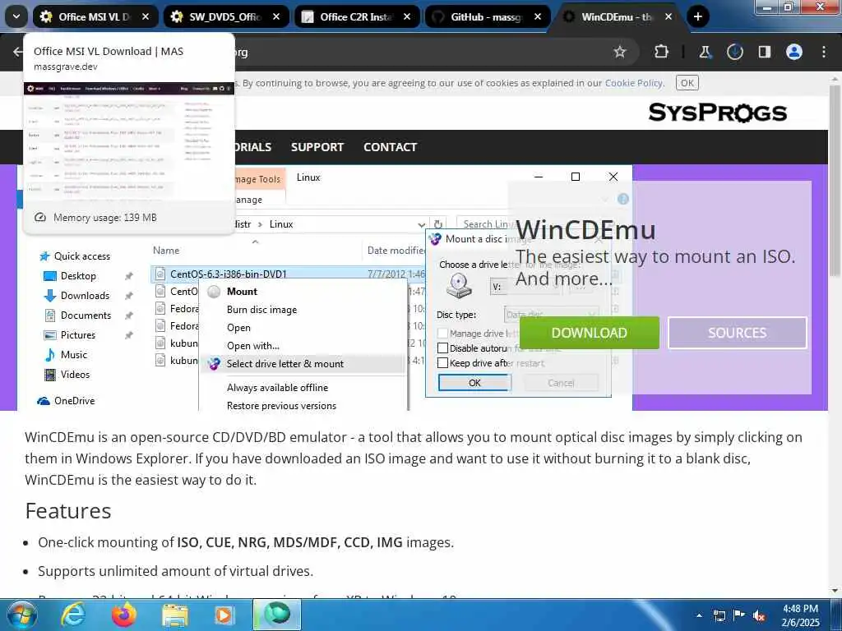
Task: Click the Desktop folder icon in sidebar
Action: (x=50, y=276)
